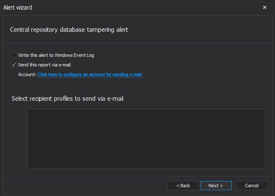This screenshot has height=196, width=275.
Task: Go to previous step with < Back
Action: coord(183,186)
